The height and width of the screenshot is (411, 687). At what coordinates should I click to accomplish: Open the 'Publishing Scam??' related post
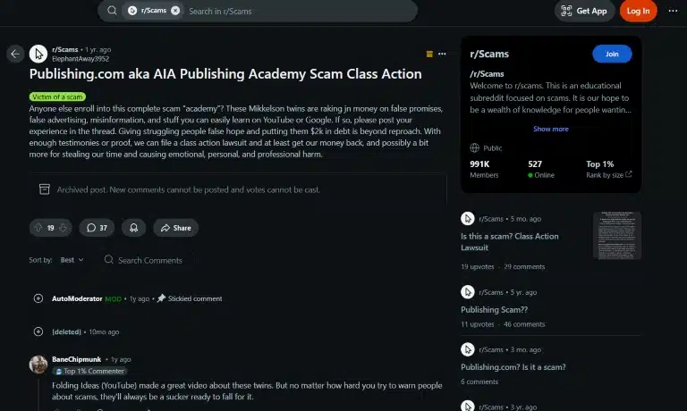point(494,309)
